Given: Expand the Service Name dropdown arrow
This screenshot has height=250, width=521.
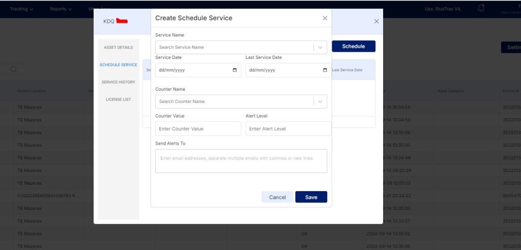Looking at the screenshot, I should 320,47.
